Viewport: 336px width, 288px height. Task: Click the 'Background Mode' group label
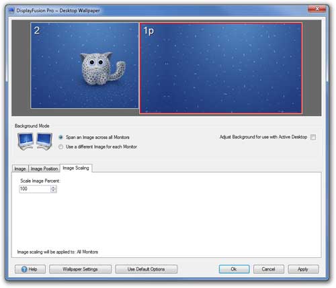pyautogui.click(x=32, y=126)
